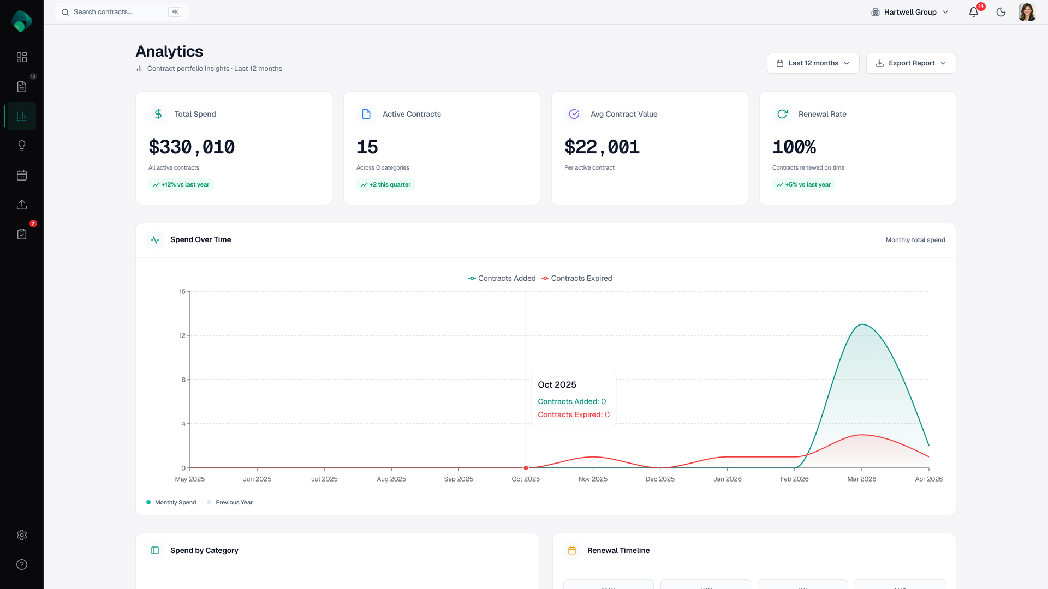Click the user profile avatar
1048x589 pixels.
[x=1027, y=12]
